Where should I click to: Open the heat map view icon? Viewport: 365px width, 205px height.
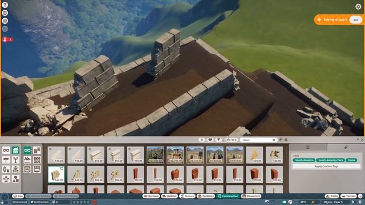[290, 202]
